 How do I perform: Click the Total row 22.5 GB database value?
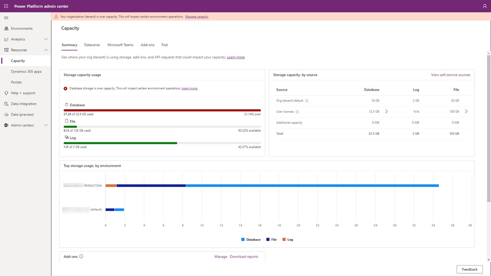point(374,133)
